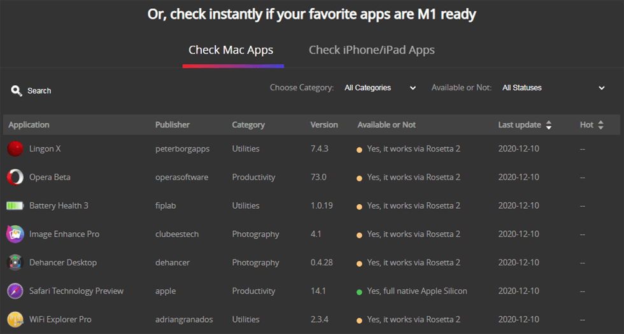Viewport: 624px width, 334px height.
Task: Click Battery Health 3's Rosetta 2 status text
Action: click(413, 205)
